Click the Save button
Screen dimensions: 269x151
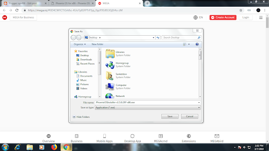pos(170,117)
